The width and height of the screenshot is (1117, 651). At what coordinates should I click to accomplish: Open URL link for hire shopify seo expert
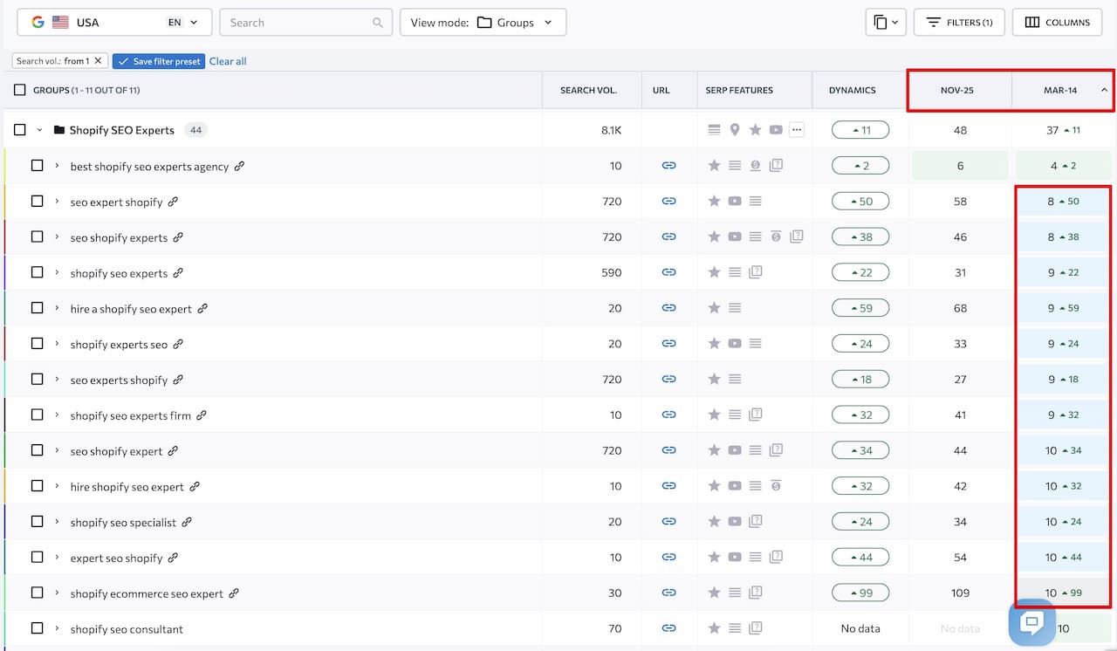coord(668,486)
